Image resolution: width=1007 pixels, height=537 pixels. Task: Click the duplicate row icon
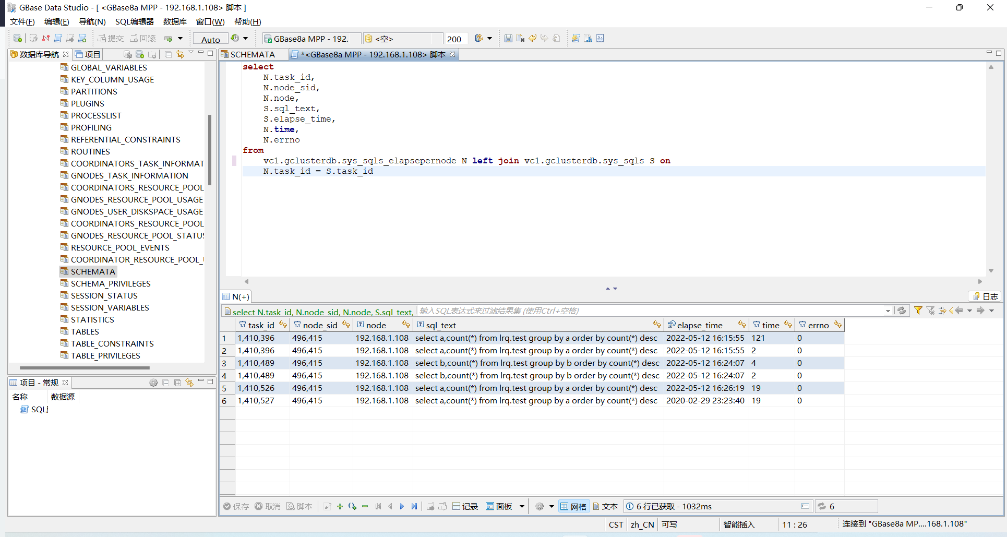(352, 506)
